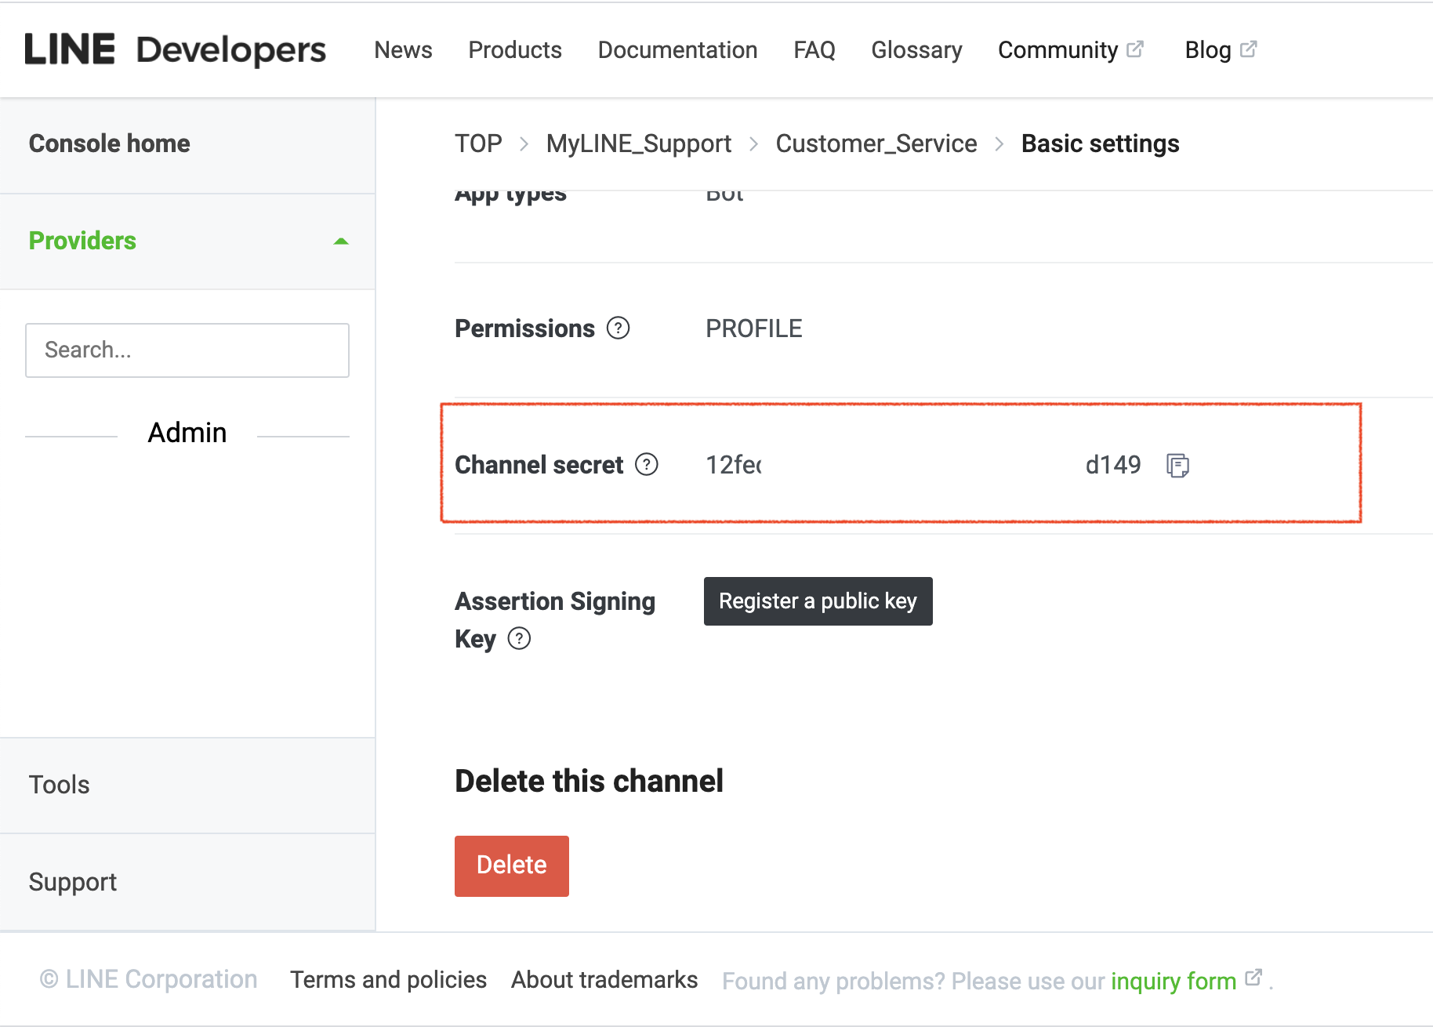This screenshot has width=1433, height=1027.
Task: Open Terms and policies
Action: point(389,980)
